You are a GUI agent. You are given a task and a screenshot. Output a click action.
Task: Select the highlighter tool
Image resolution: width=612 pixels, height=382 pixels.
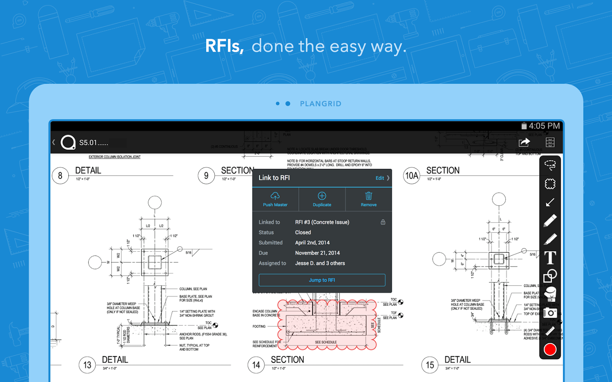550,239
